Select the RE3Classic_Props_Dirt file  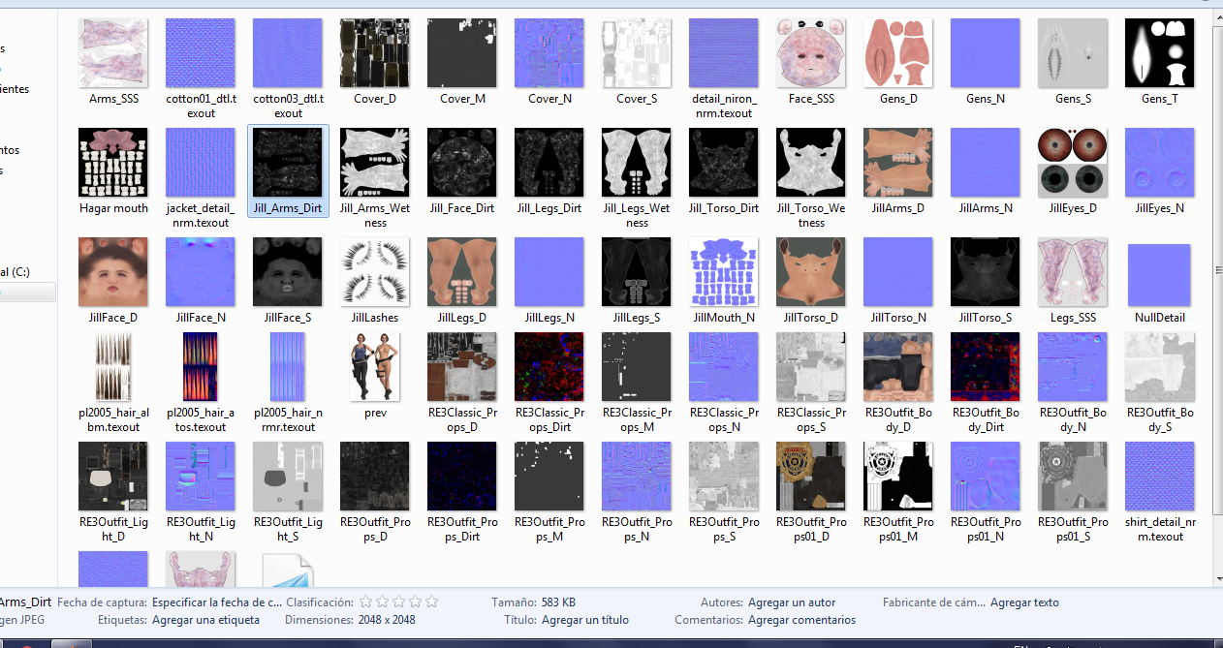point(549,367)
